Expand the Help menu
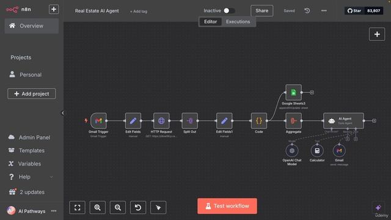391x220 pixels. [31, 177]
